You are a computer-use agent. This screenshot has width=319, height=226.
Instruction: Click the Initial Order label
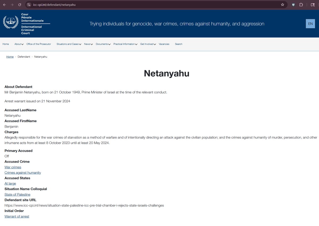14,211
